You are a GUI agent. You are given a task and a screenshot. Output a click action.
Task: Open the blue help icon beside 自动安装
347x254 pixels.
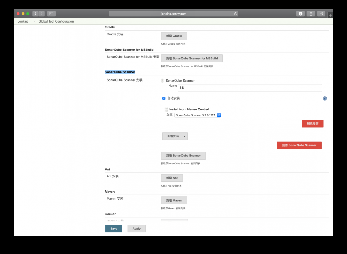tap(325, 99)
